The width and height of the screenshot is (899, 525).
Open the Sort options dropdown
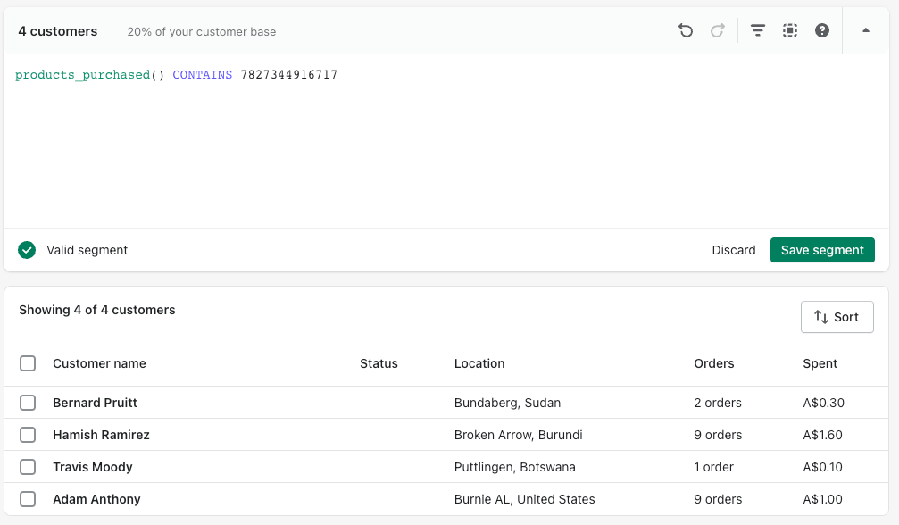[837, 317]
